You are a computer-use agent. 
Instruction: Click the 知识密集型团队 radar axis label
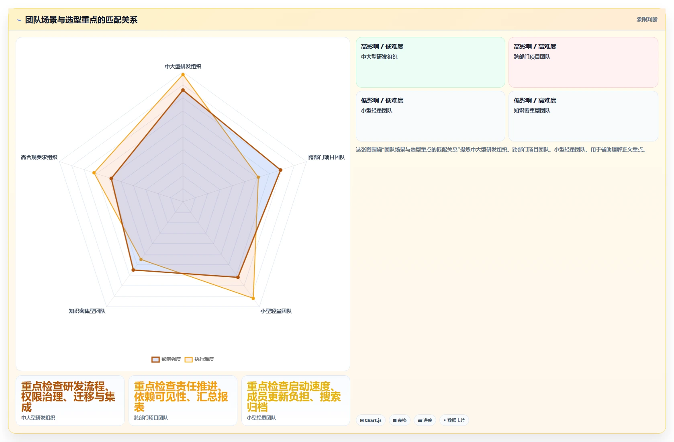(87, 311)
